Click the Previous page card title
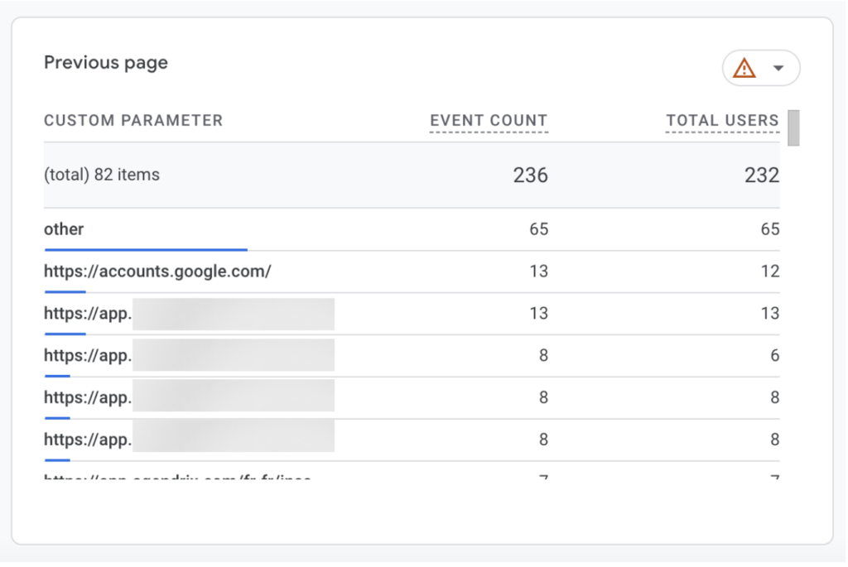Image resolution: width=848 pixels, height=567 pixels. [106, 63]
